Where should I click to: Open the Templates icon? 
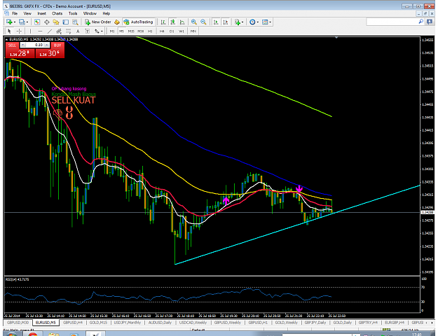(x=265, y=22)
